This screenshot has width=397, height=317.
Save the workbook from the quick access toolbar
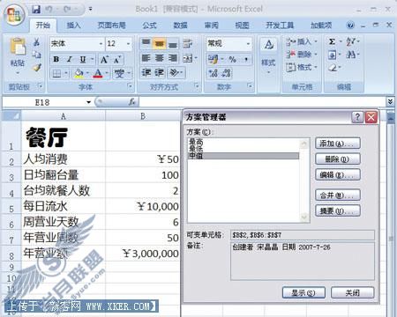[x=36, y=10]
